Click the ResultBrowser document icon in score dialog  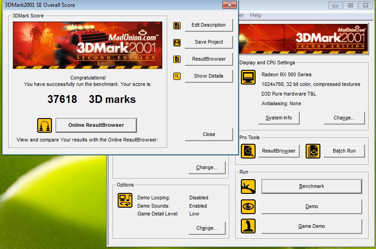click(177, 59)
